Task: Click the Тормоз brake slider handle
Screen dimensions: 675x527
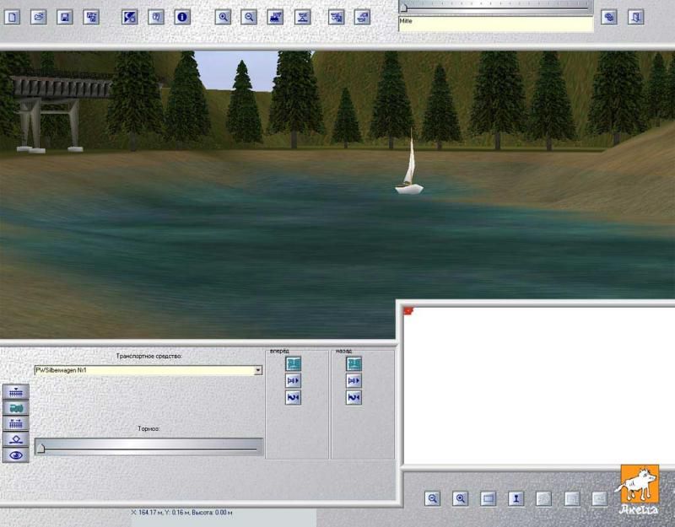Action: [x=40, y=448]
